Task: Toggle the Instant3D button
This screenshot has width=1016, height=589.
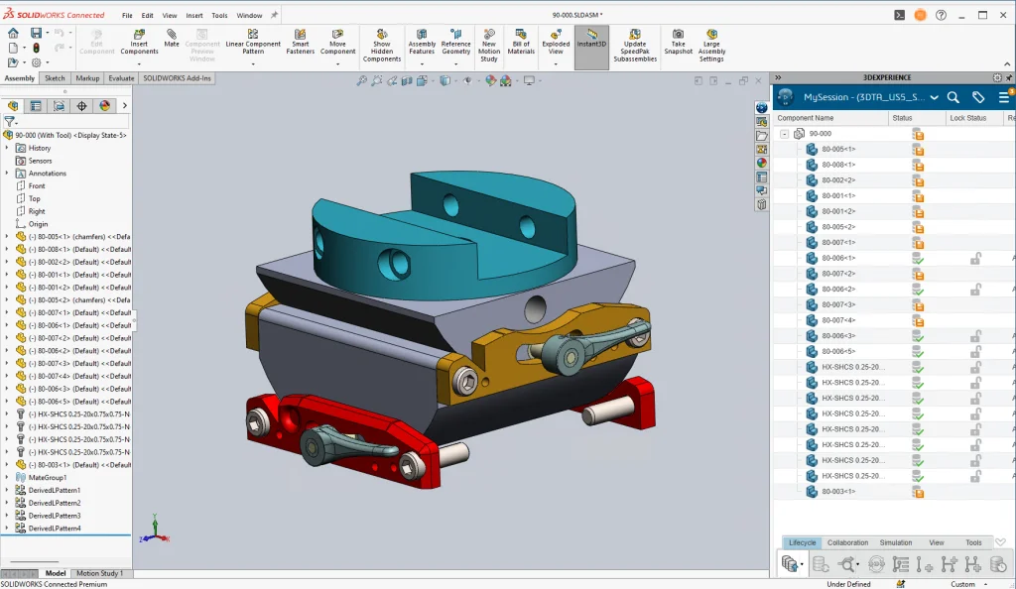Action: click(x=591, y=42)
